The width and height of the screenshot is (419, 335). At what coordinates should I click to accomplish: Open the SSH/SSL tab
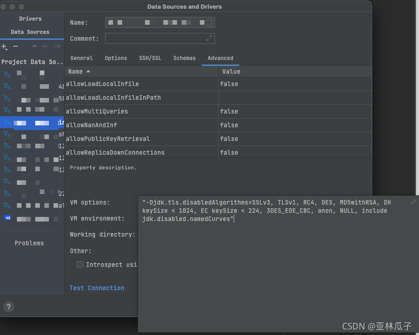click(x=150, y=58)
